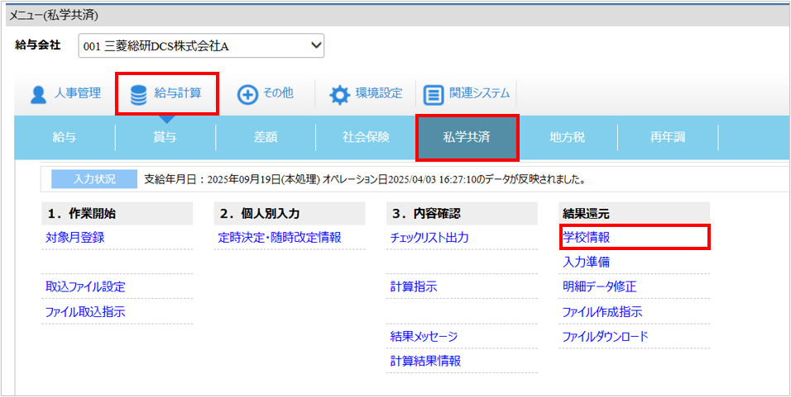Open the ファイルダウンロード link

click(605, 336)
